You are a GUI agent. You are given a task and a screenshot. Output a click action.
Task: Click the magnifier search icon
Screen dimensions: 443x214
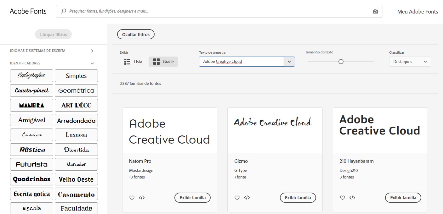click(64, 11)
